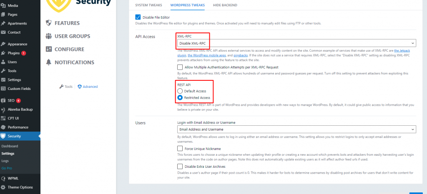
Task: Click the SEO Yoast icon in sidebar
Action: click(3, 101)
